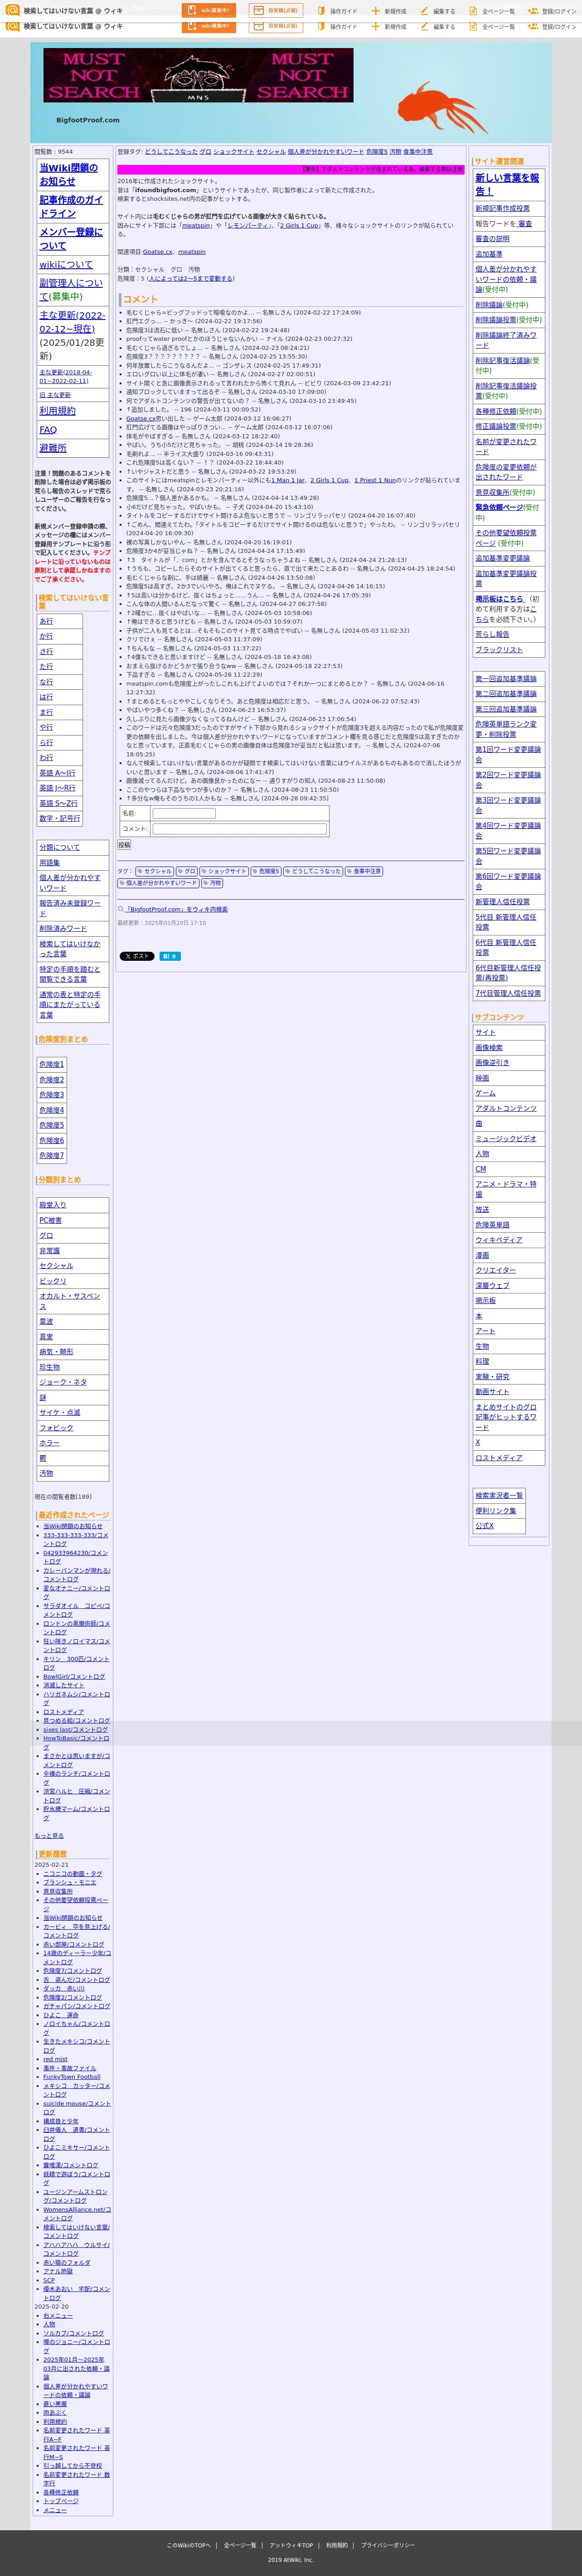Viewport: 582px width, 2576px height.
Task: Open the ジョーク・ネタ category
Action: click(63, 1382)
